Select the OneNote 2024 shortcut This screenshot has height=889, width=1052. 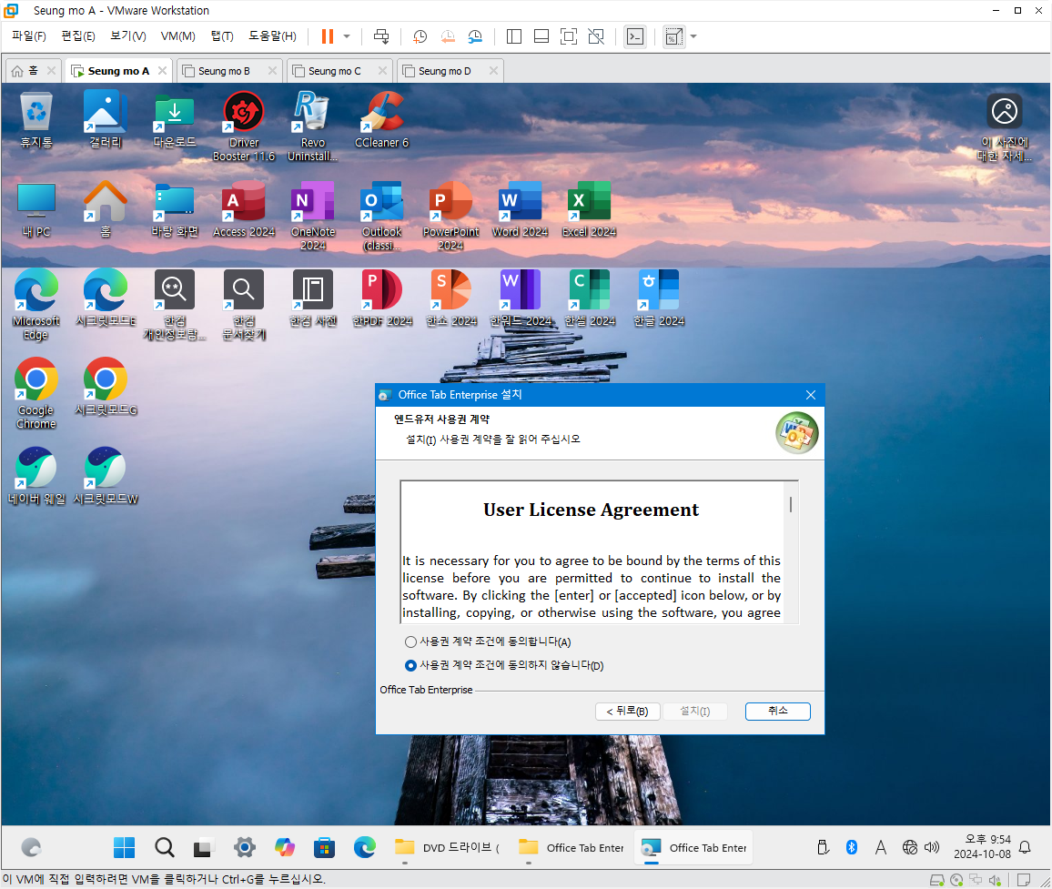313,216
